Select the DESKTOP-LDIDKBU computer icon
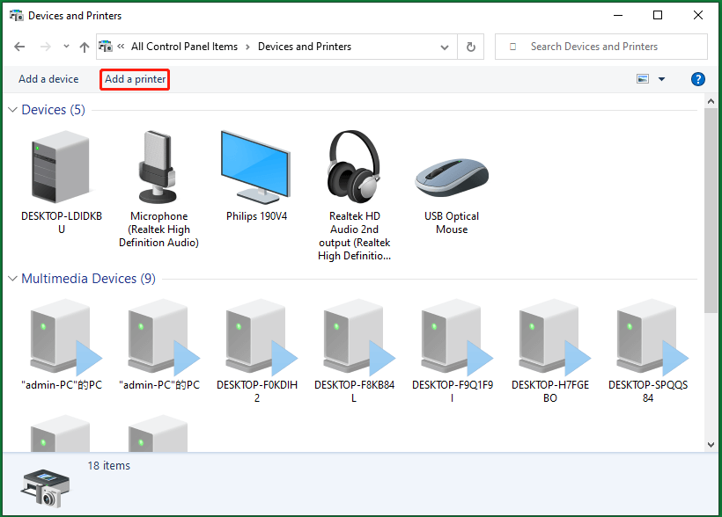The width and height of the screenshot is (722, 517). point(60,167)
